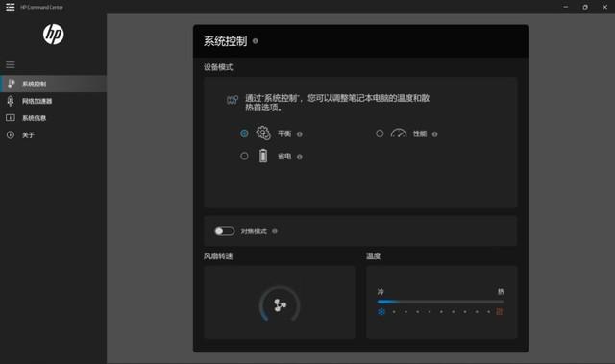Image resolution: width=615 pixels, height=364 pixels.
Task: Click the 冷 label on temperature scale
Action: (381, 292)
